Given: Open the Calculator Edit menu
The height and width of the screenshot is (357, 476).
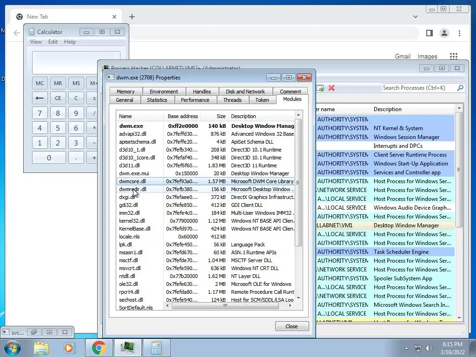Looking at the screenshot, I should [53, 42].
